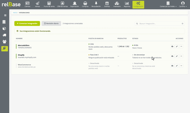190x113 pixels.
Task: Open more actions for Shopify
Action: (181, 56)
